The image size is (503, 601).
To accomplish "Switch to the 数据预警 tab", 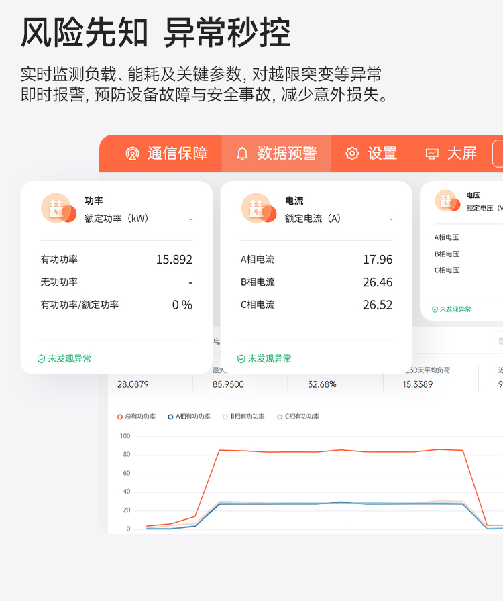I will point(276,154).
